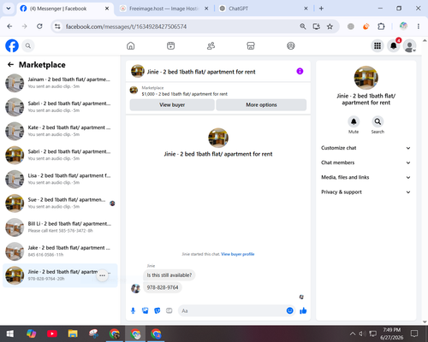
Task: Go back using the Marketplace arrow
Action: [10, 65]
